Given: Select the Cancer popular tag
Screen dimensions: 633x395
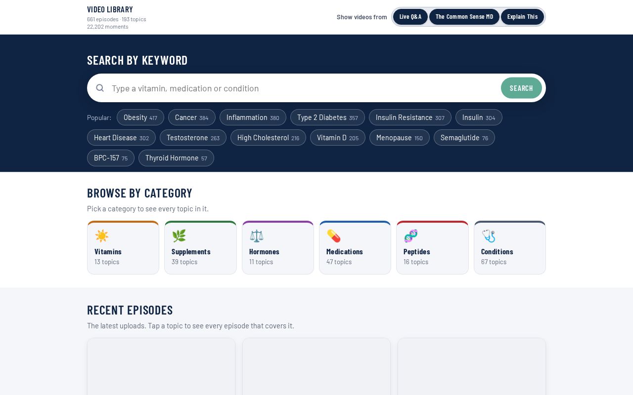Looking at the screenshot, I should [192, 118].
